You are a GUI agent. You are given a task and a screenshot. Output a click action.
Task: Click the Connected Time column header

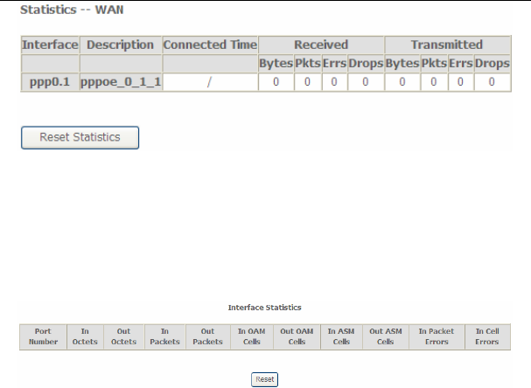coord(210,45)
